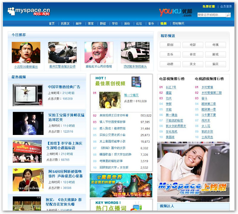This screenshot has width=238, height=214.
Task: Open the 揭秘赵本山两段婚姻 link
Action: [99, 67]
